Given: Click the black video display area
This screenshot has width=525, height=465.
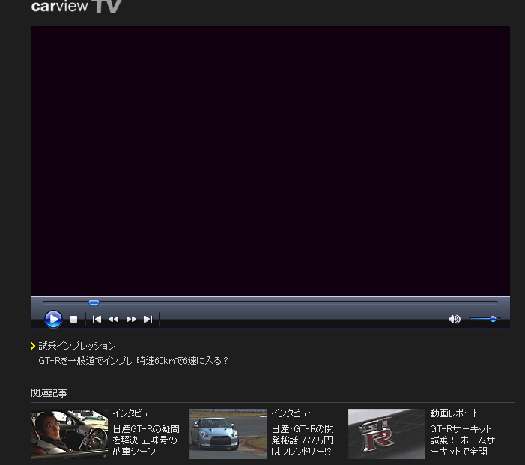Looking at the screenshot, I should (x=270, y=161).
